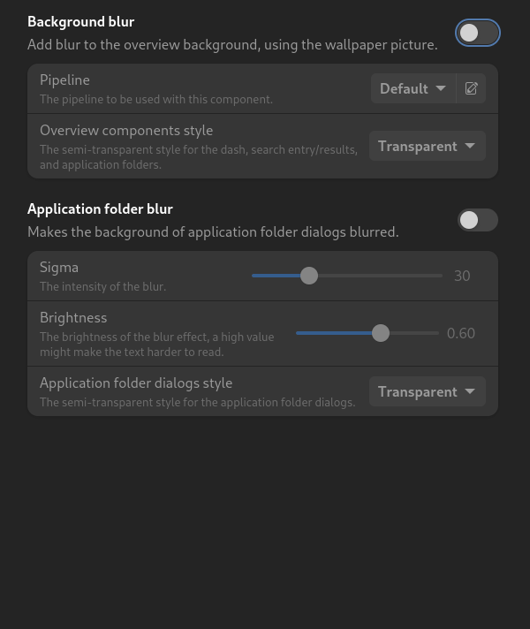Click the edit pipeline pencil icon

pyautogui.click(x=471, y=88)
